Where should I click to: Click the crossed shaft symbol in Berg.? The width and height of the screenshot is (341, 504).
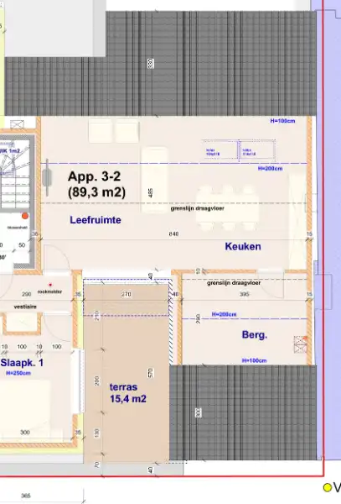[x=300, y=344]
